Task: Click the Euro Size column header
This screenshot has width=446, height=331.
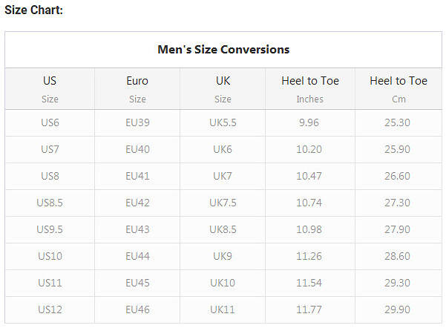Action: coord(137,88)
